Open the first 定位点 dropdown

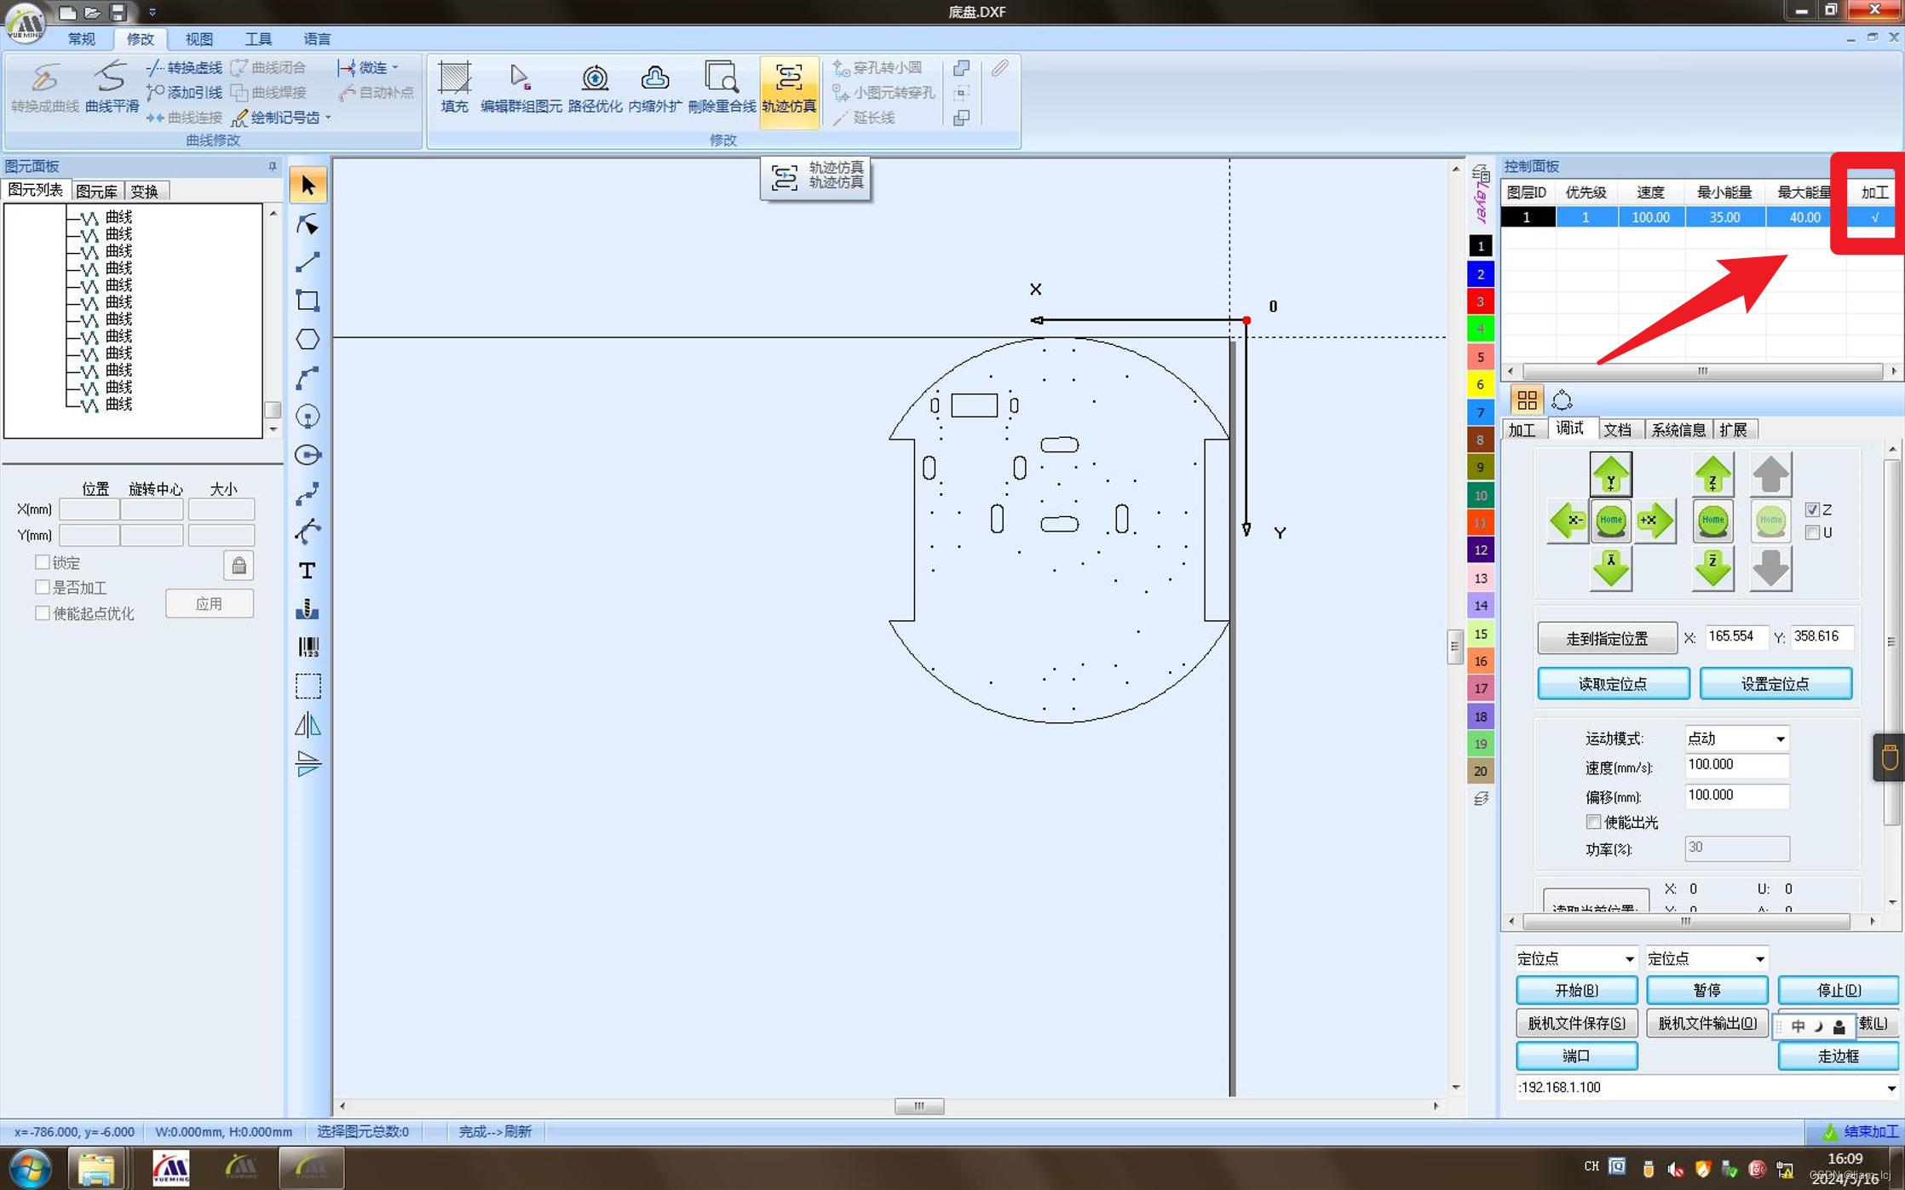tap(1629, 958)
